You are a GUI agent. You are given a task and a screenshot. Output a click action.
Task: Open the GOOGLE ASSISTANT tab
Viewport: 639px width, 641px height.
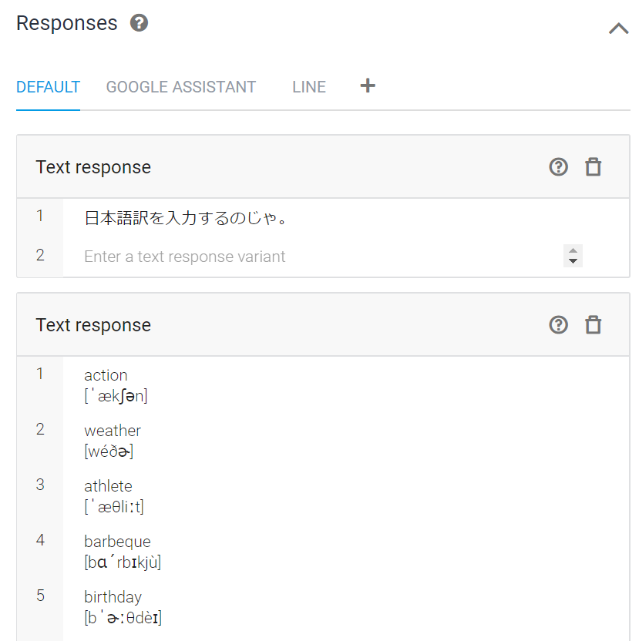(x=181, y=87)
